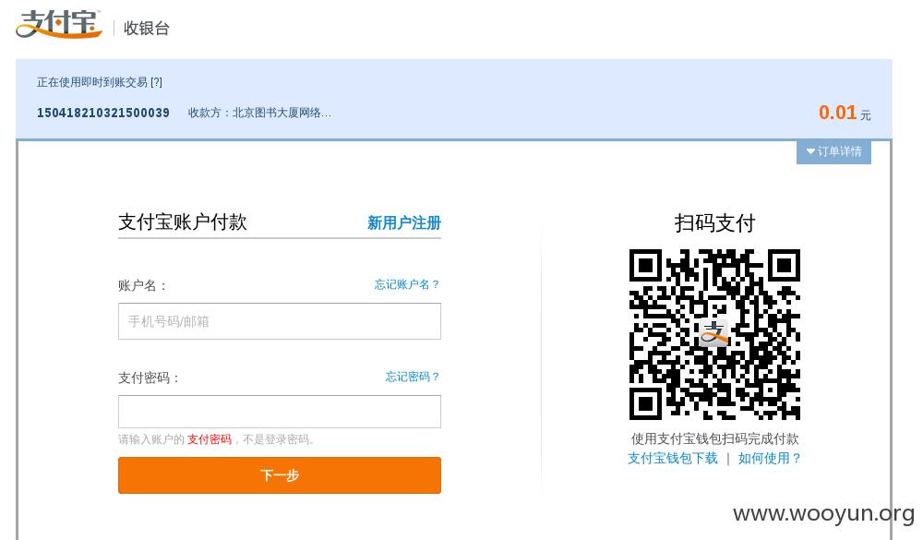
Task: Click the 支付宝账户付款 heading
Action: 183,222
